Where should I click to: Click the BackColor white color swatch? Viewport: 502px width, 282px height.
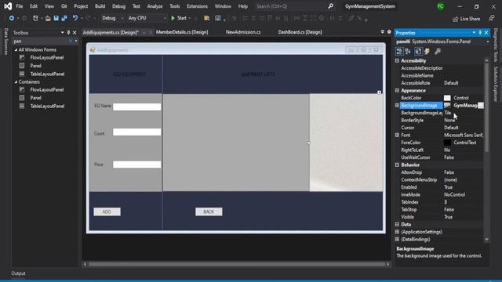(447, 98)
